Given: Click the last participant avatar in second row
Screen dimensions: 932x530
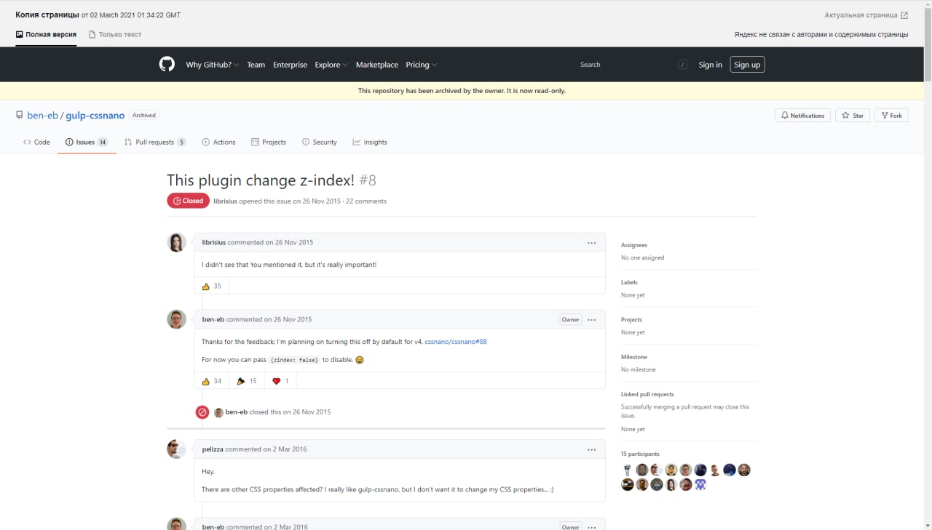Looking at the screenshot, I should tap(700, 485).
